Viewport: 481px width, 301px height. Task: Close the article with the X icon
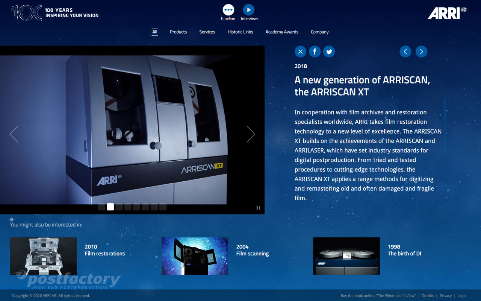(x=300, y=52)
